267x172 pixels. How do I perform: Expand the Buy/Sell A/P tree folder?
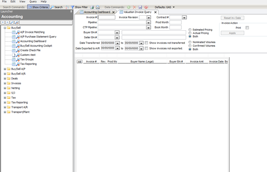pyautogui.click(x=5, y=69)
